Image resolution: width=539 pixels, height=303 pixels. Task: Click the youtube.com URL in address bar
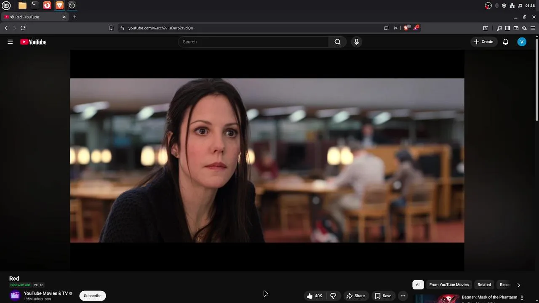[x=160, y=28]
